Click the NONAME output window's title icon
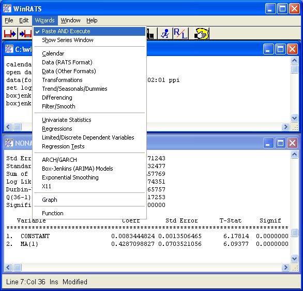The image size is (303, 291). coord(9,143)
